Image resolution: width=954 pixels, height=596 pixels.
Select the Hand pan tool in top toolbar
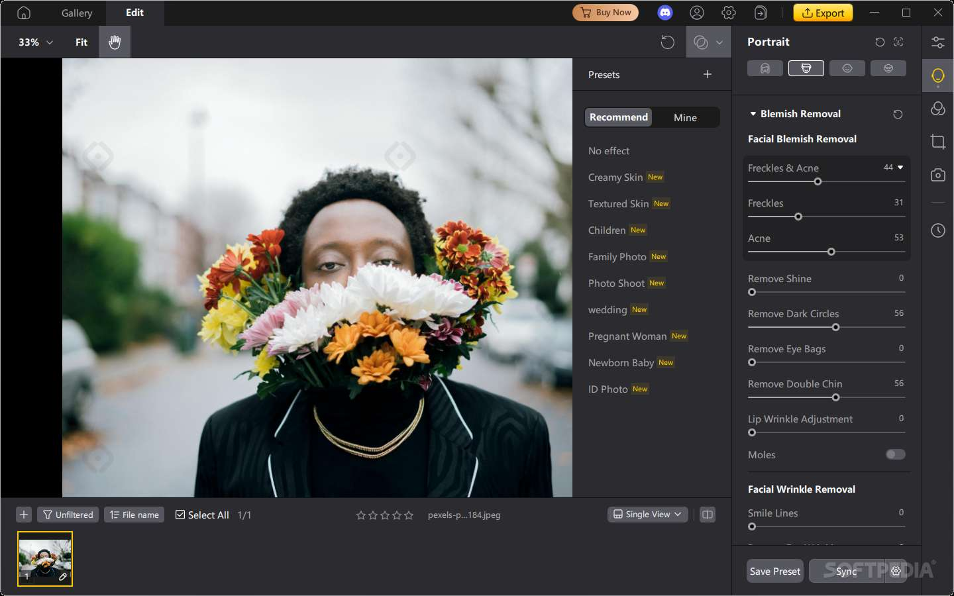(114, 42)
